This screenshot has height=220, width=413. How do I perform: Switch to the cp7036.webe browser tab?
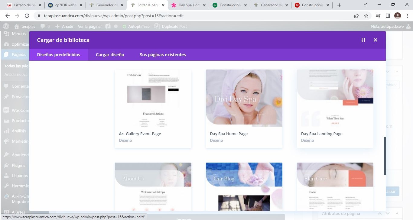[x=65, y=5]
